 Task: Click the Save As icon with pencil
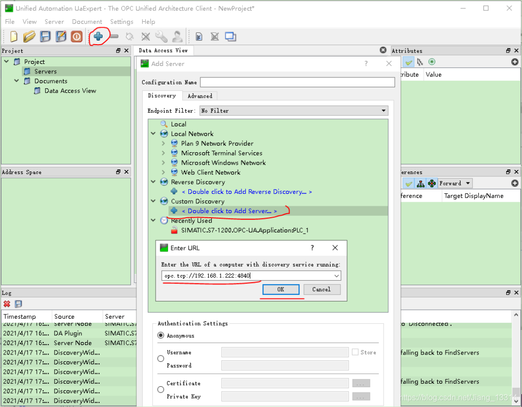click(x=60, y=36)
